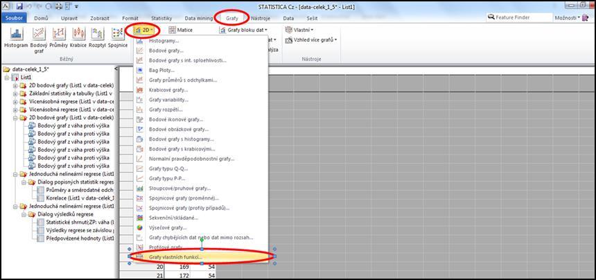
Task: Click the print icon in quick access toolbar
Action: pyautogui.click(x=60, y=6)
